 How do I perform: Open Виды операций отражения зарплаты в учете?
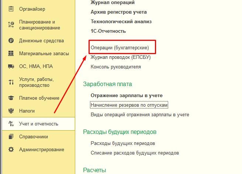pos(140,115)
